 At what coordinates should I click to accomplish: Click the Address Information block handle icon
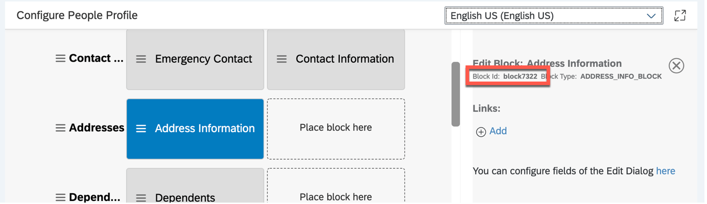point(141,129)
